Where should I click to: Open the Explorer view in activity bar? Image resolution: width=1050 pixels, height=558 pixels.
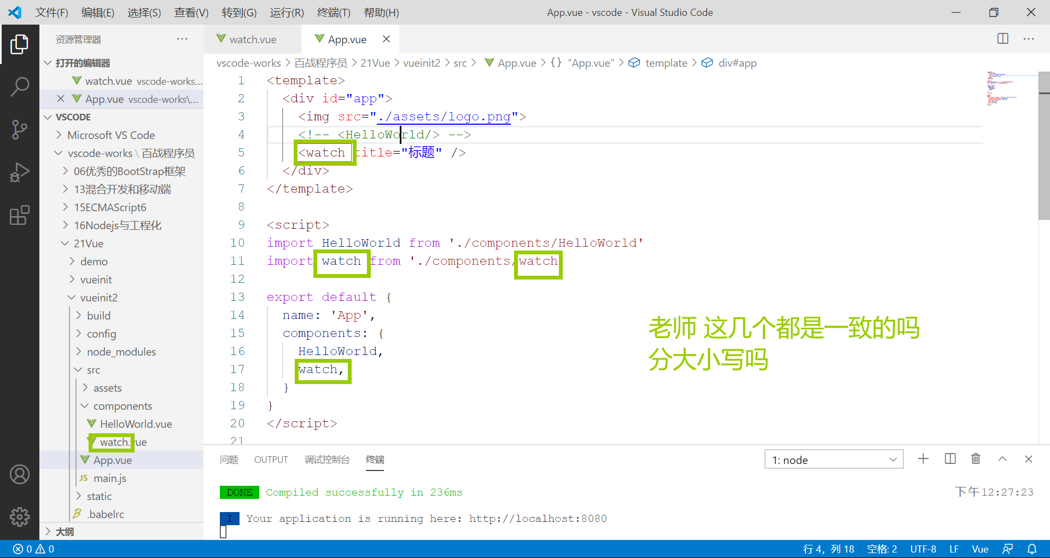[20, 44]
